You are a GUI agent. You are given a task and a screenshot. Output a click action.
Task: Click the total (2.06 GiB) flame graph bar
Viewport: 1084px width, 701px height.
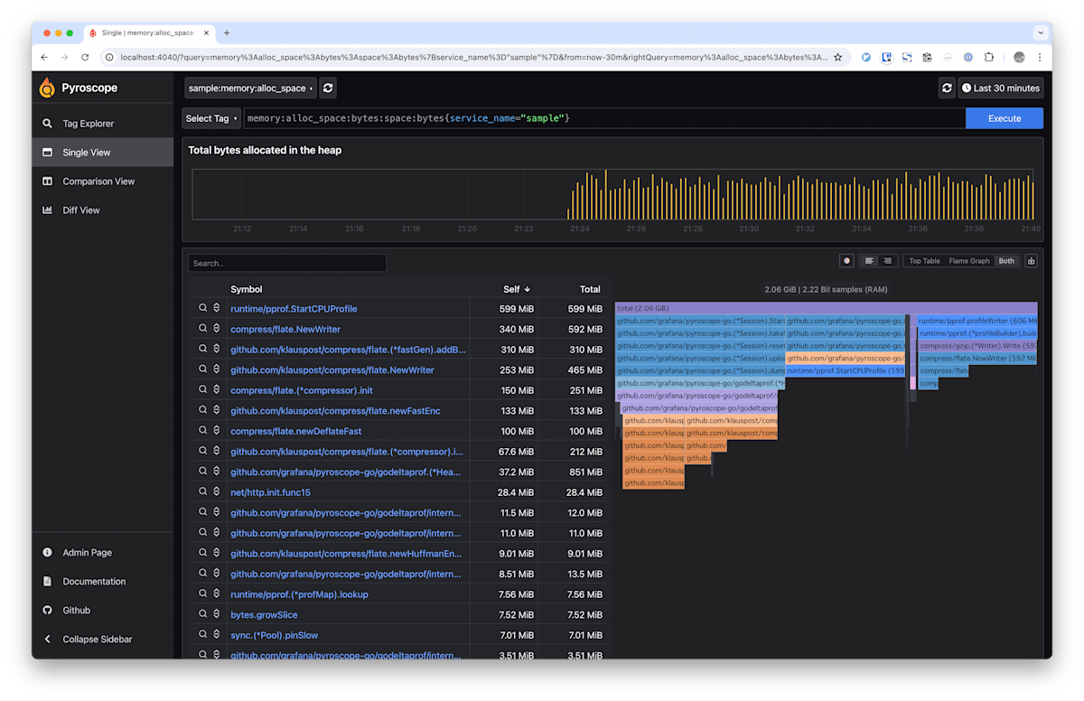click(826, 308)
